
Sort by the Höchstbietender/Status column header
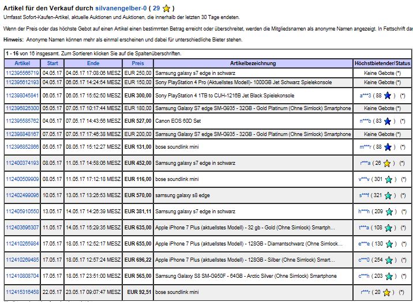point(382,63)
